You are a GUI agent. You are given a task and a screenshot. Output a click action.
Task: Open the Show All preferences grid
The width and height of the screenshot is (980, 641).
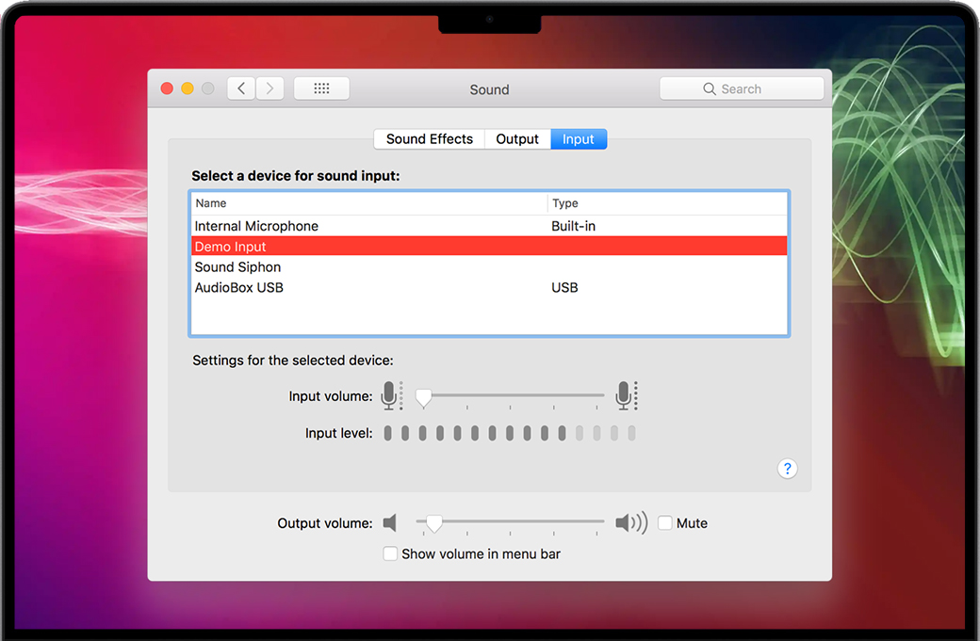pyautogui.click(x=321, y=88)
